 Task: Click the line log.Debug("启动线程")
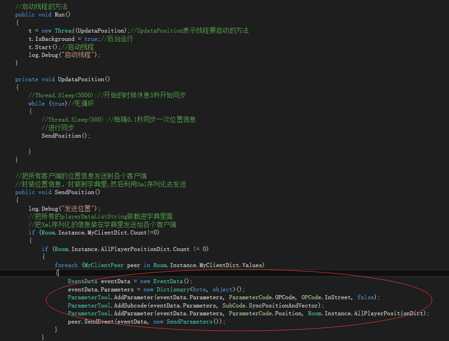64,55
